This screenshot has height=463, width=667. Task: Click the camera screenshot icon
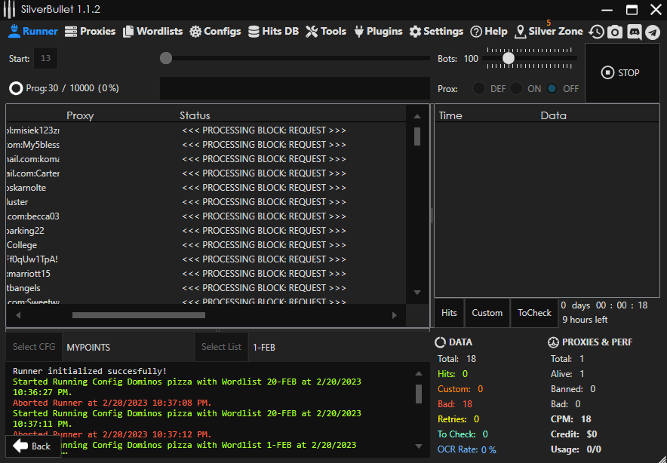coord(615,32)
